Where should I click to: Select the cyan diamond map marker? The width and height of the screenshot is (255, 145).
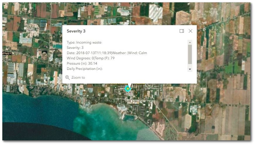pos(128,89)
